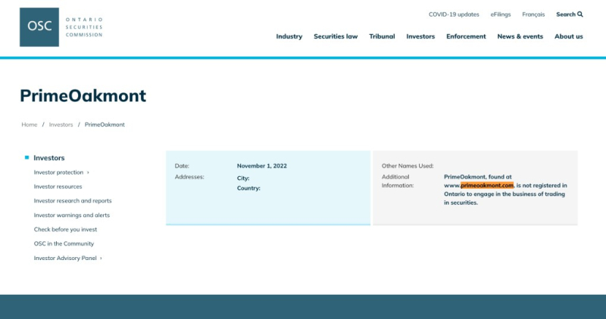Open OSC in the Community

coord(64,243)
